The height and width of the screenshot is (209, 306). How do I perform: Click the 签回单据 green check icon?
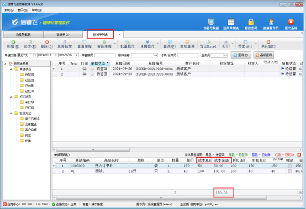coord(104,42)
